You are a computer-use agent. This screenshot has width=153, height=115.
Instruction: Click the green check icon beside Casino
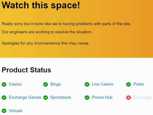coord(4,84)
